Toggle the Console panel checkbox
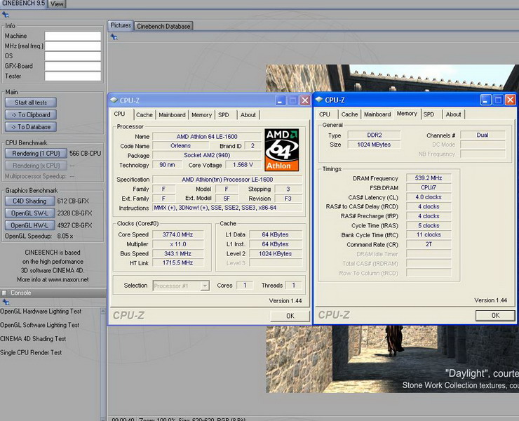This screenshot has width=519, height=421. coord(4,293)
